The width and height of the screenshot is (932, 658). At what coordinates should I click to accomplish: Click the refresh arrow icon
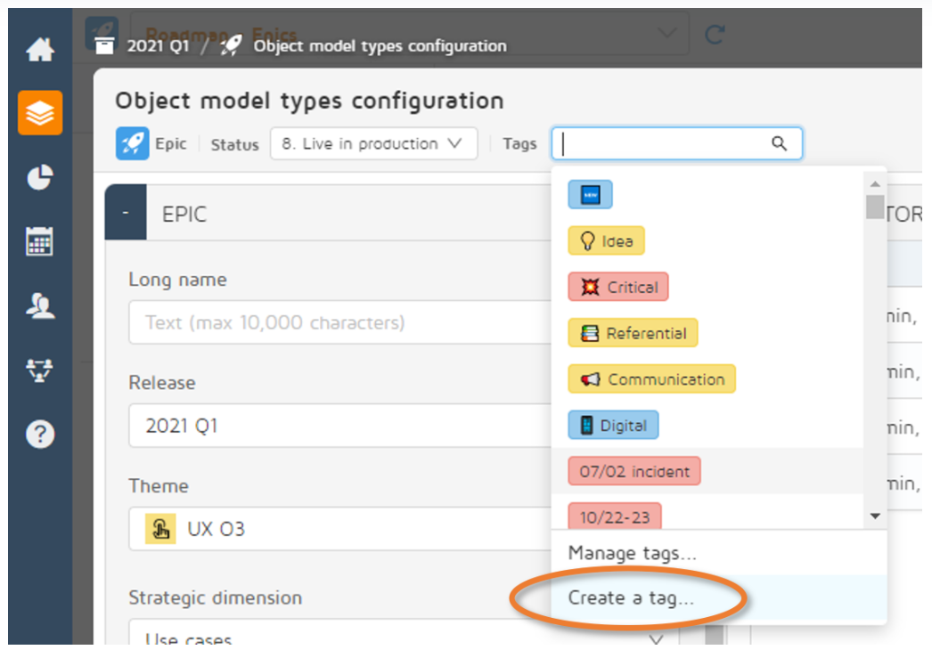715,36
